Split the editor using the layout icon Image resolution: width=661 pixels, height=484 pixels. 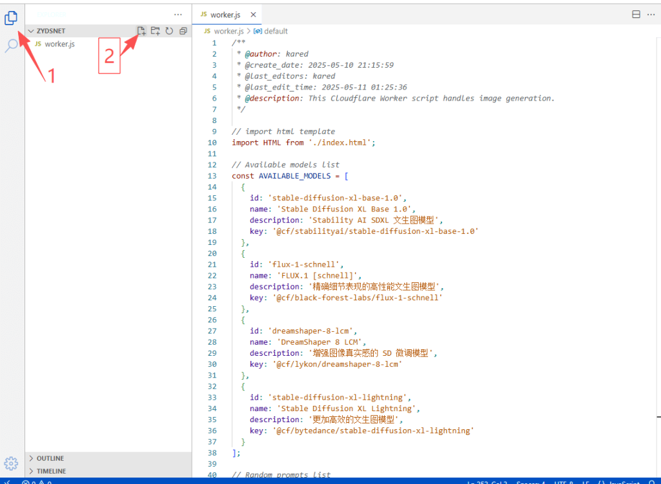[636, 14]
